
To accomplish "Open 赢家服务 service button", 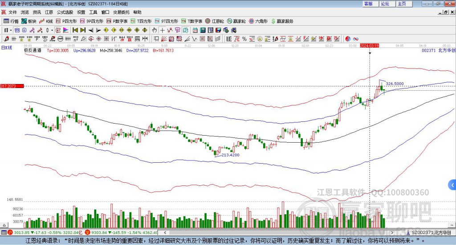I will click(x=282, y=21).
